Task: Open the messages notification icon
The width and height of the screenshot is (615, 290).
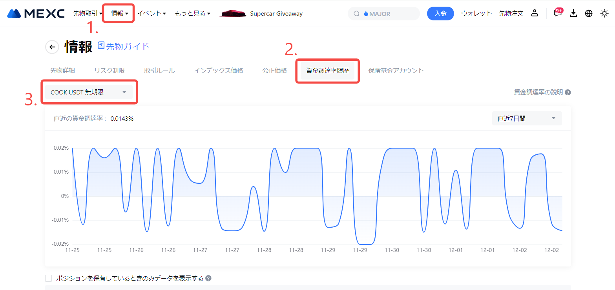Action: [557, 13]
